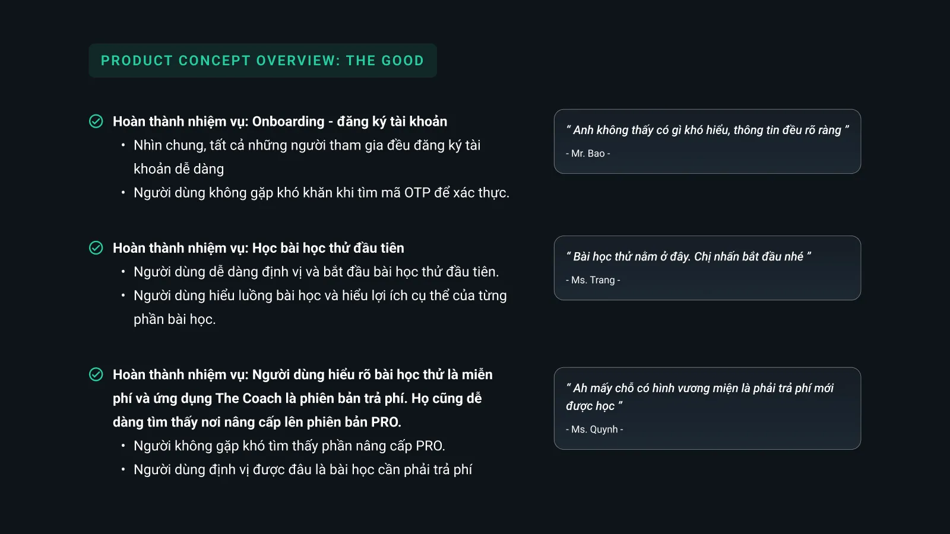Click the Ms. Quynh quote card
This screenshot has width=950, height=534.
point(707,408)
